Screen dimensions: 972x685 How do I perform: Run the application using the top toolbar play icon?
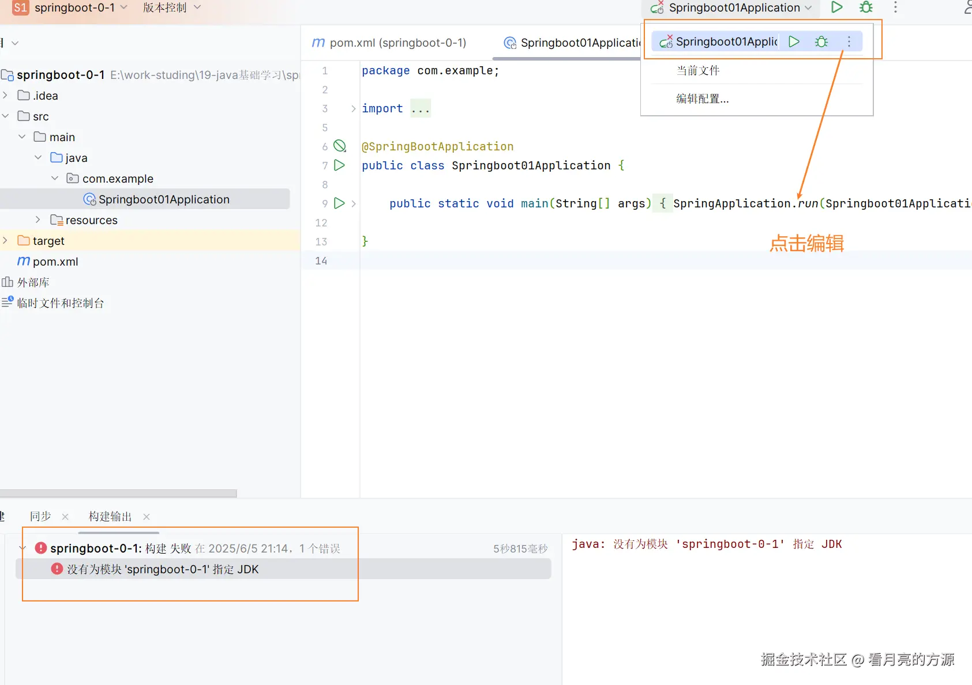(x=836, y=7)
